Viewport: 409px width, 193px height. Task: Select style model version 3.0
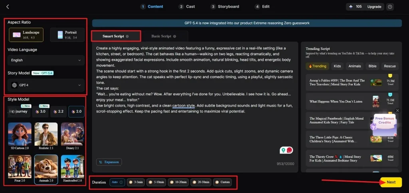(40, 112)
